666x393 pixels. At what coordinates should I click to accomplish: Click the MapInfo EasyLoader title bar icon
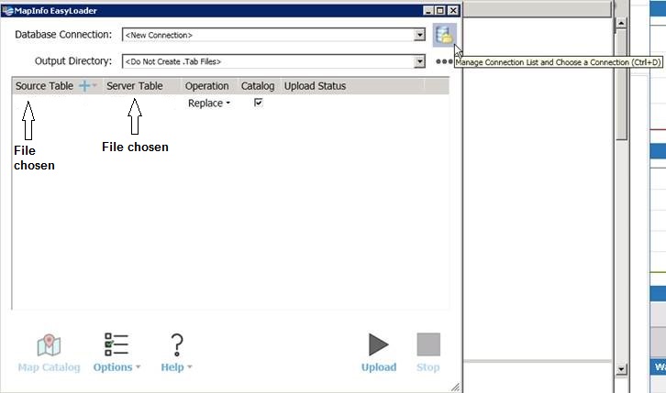pos(7,10)
